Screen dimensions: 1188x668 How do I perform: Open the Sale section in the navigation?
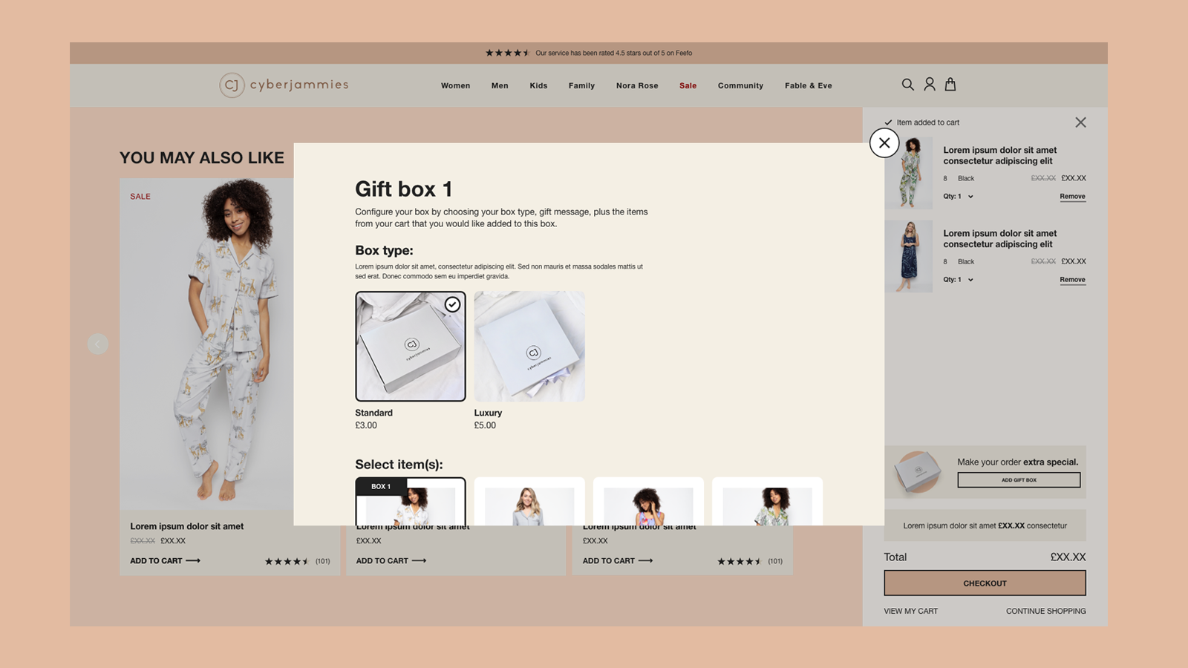(x=688, y=85)
